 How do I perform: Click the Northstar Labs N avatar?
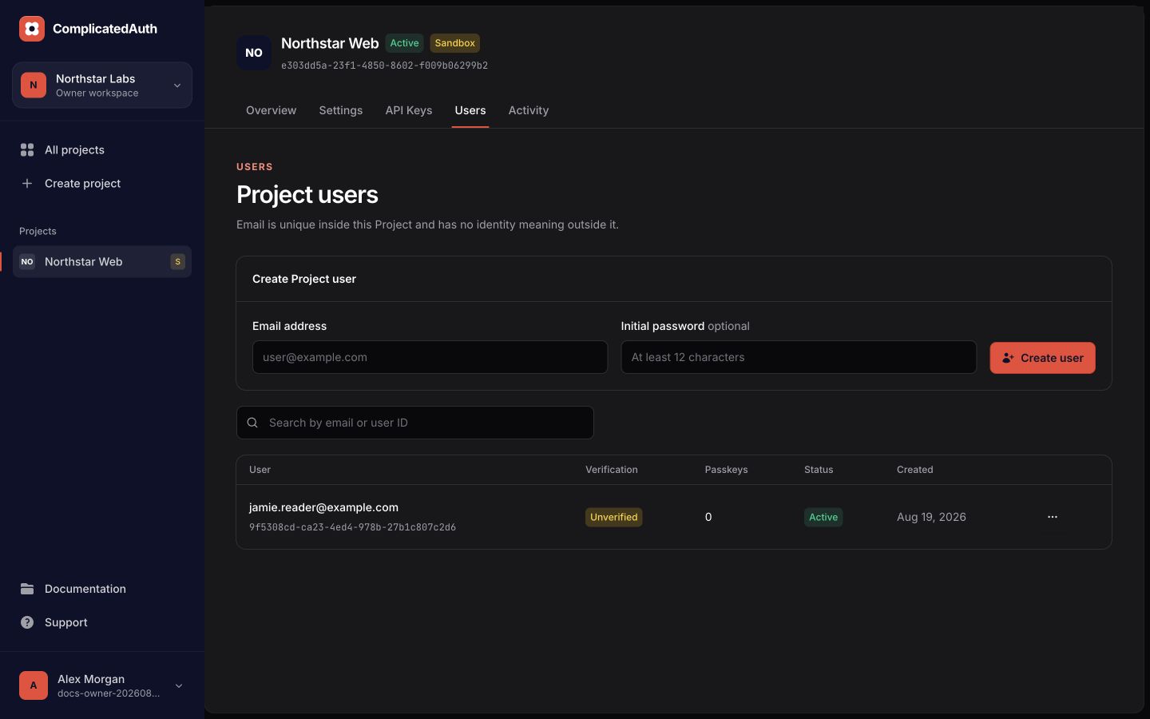[x=34, y=85]
